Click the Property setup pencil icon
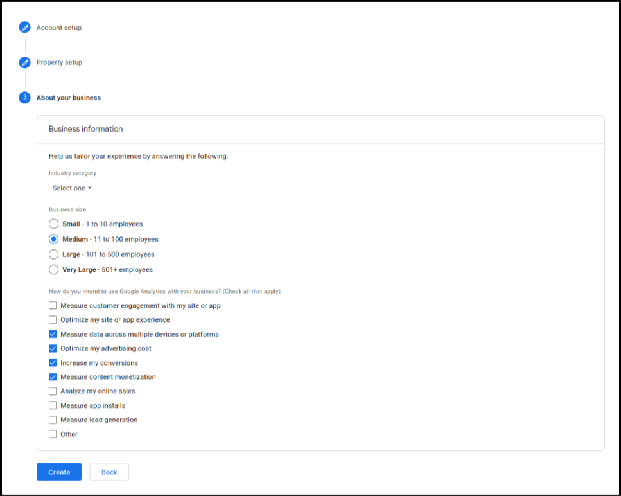Viewport: 621px width, 496px height. pos(24,62)
